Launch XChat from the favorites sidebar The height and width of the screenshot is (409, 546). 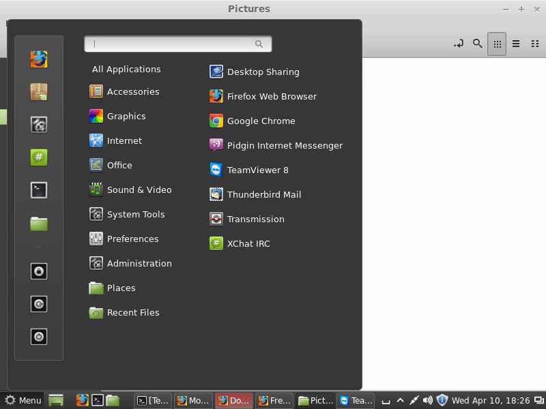click(39, 157)
